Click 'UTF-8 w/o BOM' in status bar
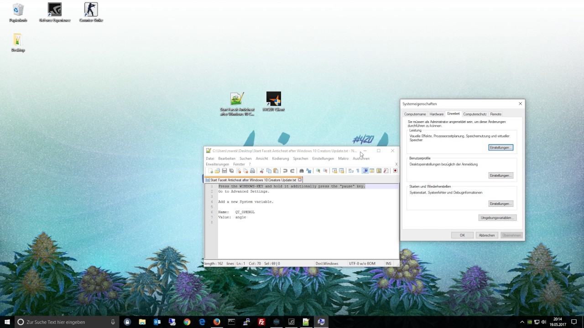The height and width of the screenshot is (328, 584). [362, 263]
